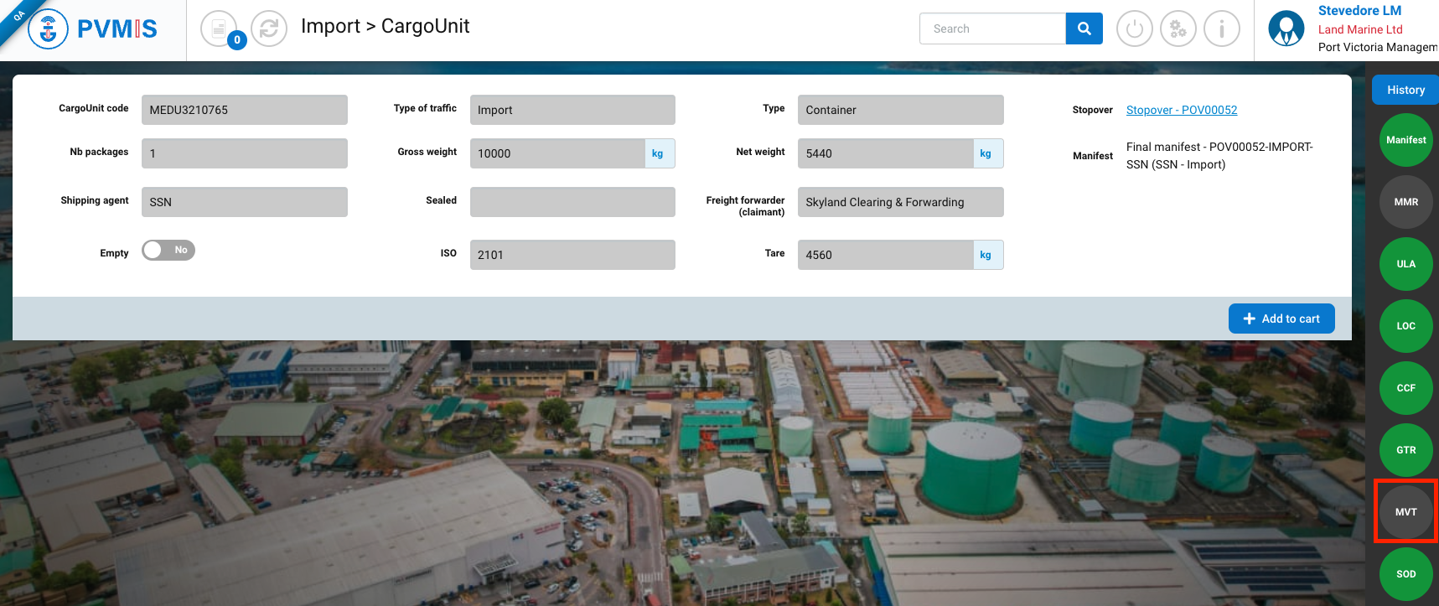Open the LOC step button
Viewport: 1439px width, 606px height.
click(1405, 326)
